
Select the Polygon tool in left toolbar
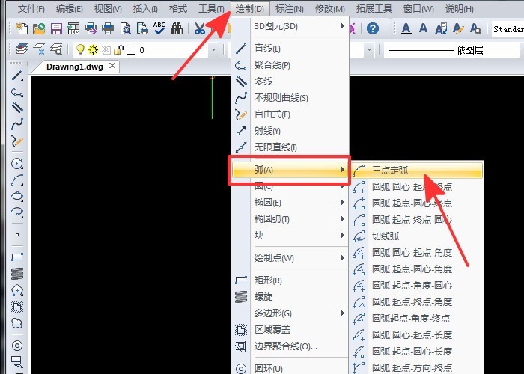pyautogui.click(x=17, y=290)
